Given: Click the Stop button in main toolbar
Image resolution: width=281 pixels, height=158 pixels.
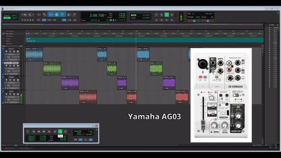Looking at the screenshot, I should click(x=162, y=15).
